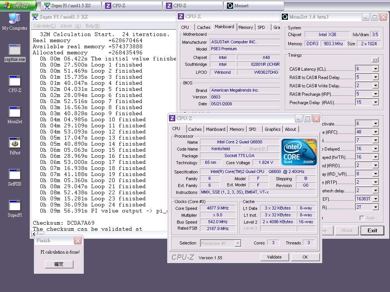Launch SuperPI desktop shortcut
This screenshot has height=292, width=390.
coord(15,209)
